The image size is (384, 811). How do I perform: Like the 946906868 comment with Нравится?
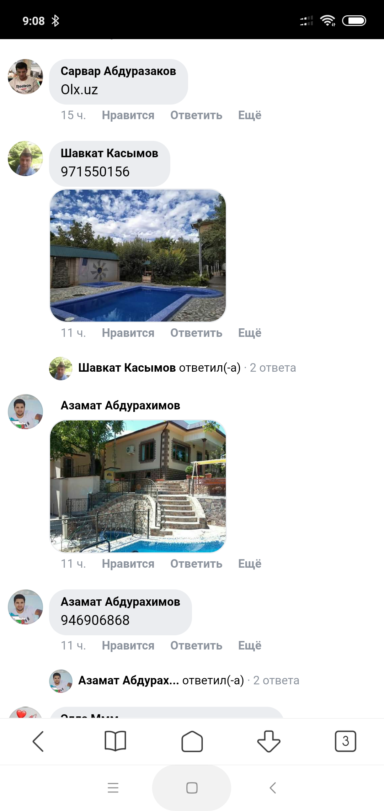(128, 646)
